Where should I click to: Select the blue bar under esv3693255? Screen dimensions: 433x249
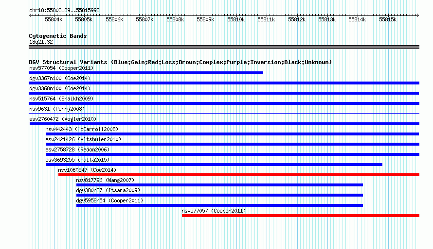click(x=214, y=165)
